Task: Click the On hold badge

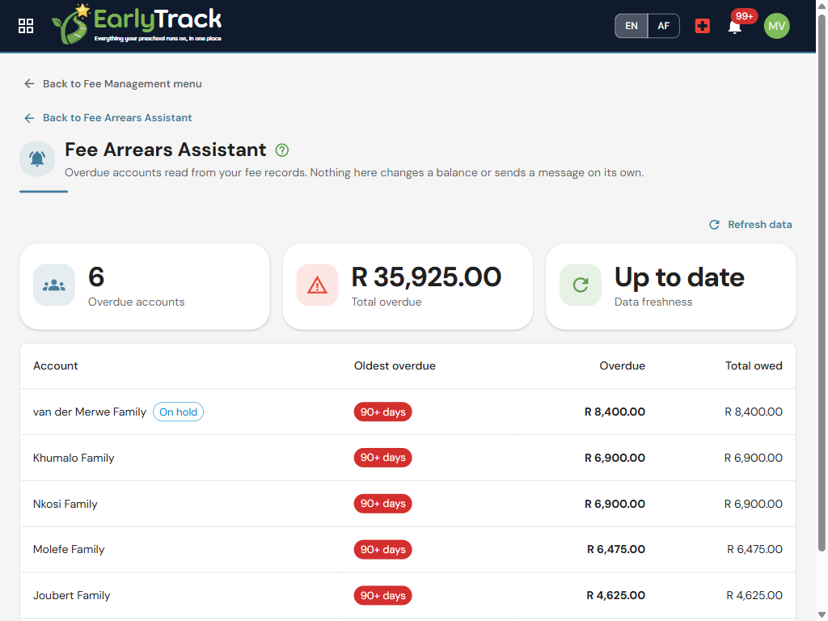Action: click(178, 412)
